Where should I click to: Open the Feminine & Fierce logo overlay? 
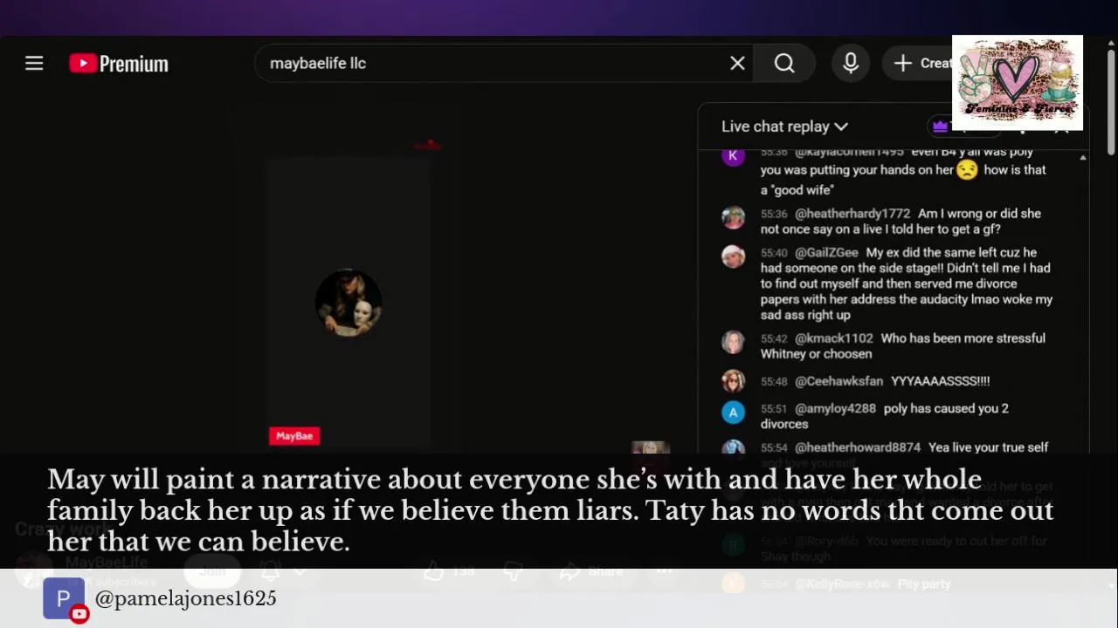click(1018, 83)
